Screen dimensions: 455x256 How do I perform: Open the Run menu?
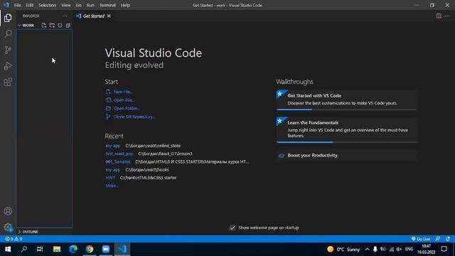[x=90, y=5]
